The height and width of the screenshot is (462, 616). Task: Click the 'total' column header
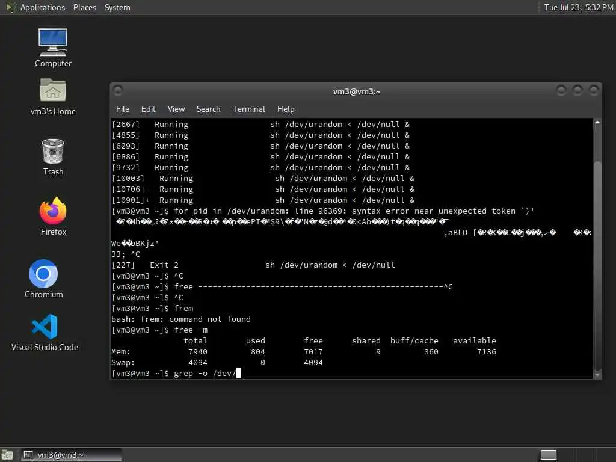coord(196,340)
